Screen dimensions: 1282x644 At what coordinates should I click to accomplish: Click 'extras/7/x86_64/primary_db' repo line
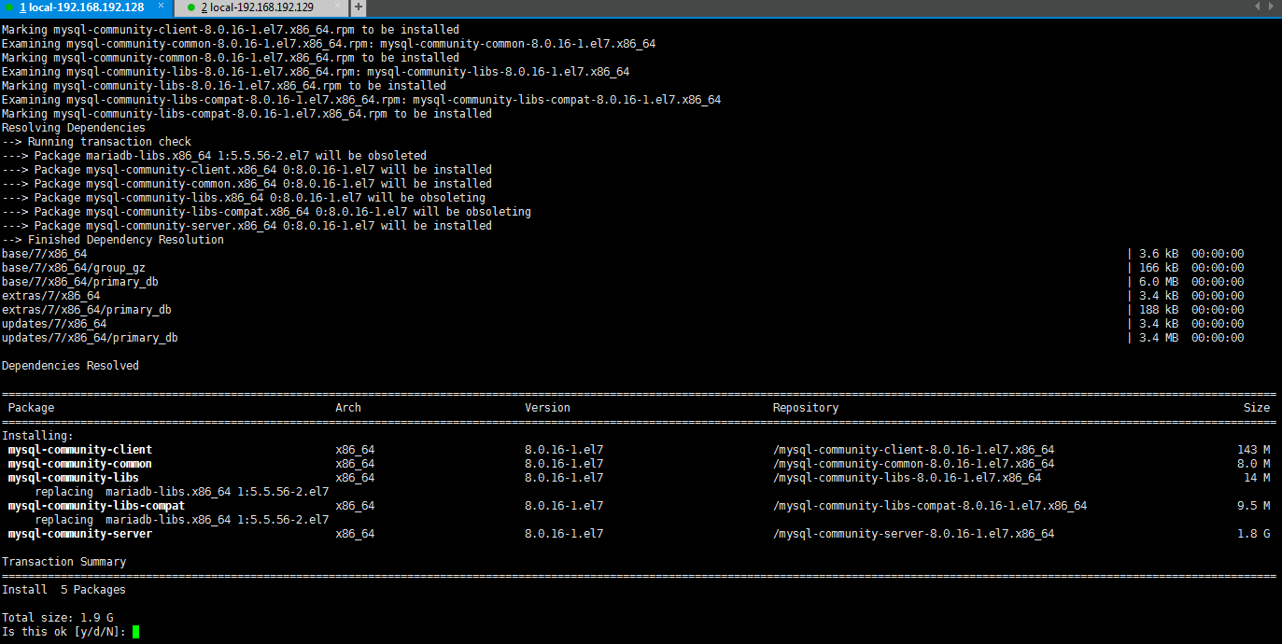point(87,310)
